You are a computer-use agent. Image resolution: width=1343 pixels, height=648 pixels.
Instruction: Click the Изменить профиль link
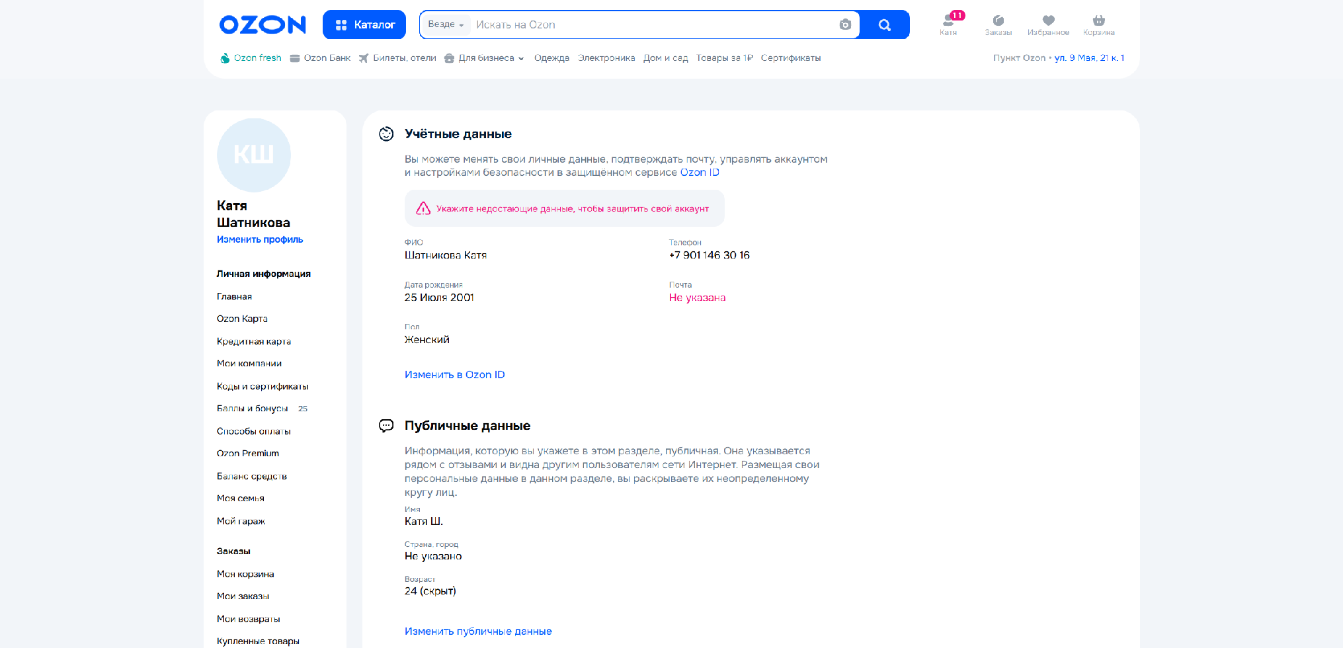click(x=260, y=239)
